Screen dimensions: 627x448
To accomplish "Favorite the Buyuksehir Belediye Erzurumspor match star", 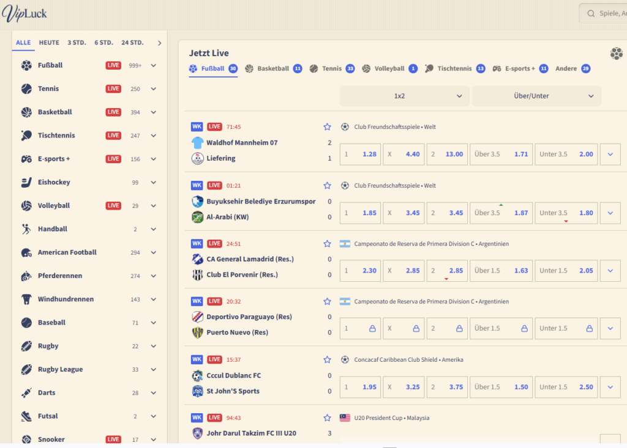I will (x=327, y=186).
